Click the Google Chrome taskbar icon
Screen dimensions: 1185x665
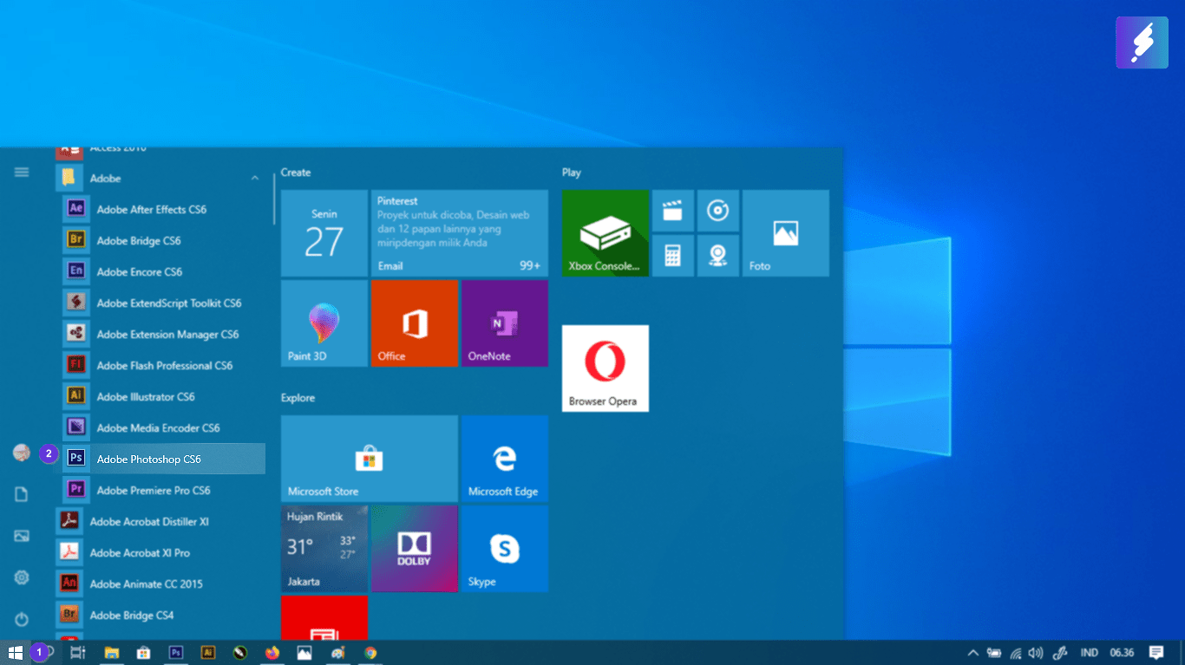pyautogui.click(x=370, y=653)
